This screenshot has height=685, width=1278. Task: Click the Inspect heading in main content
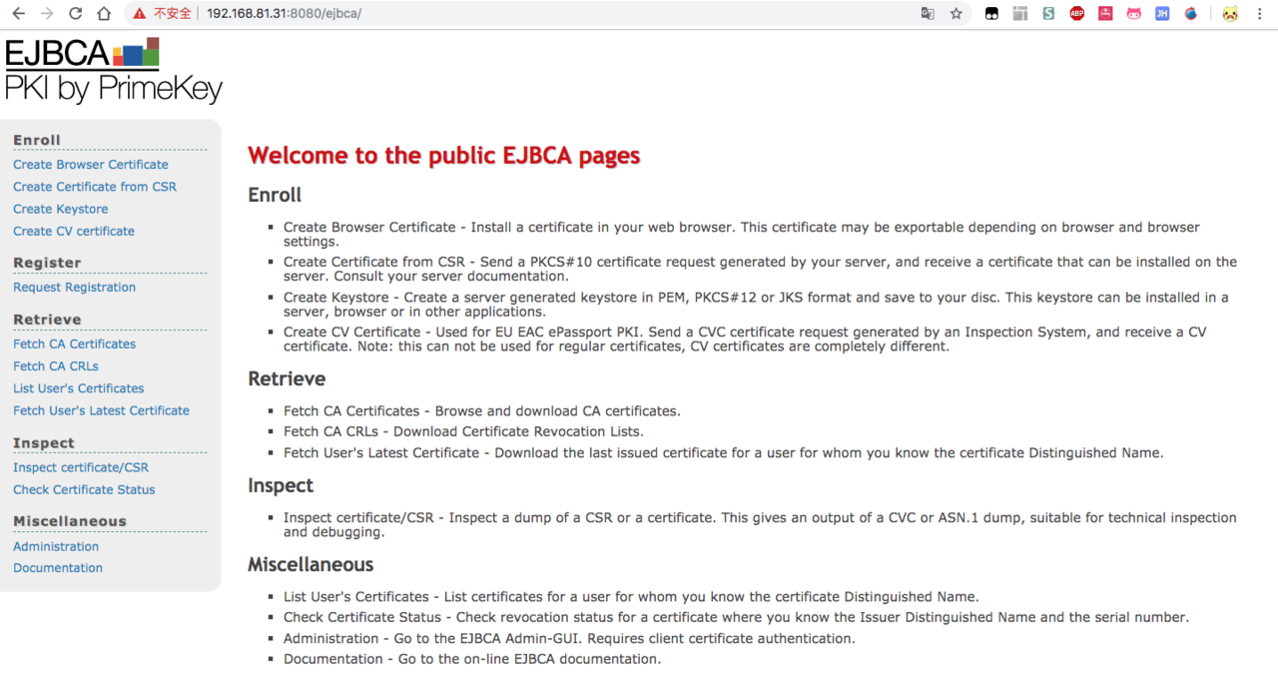click(281, 485)
